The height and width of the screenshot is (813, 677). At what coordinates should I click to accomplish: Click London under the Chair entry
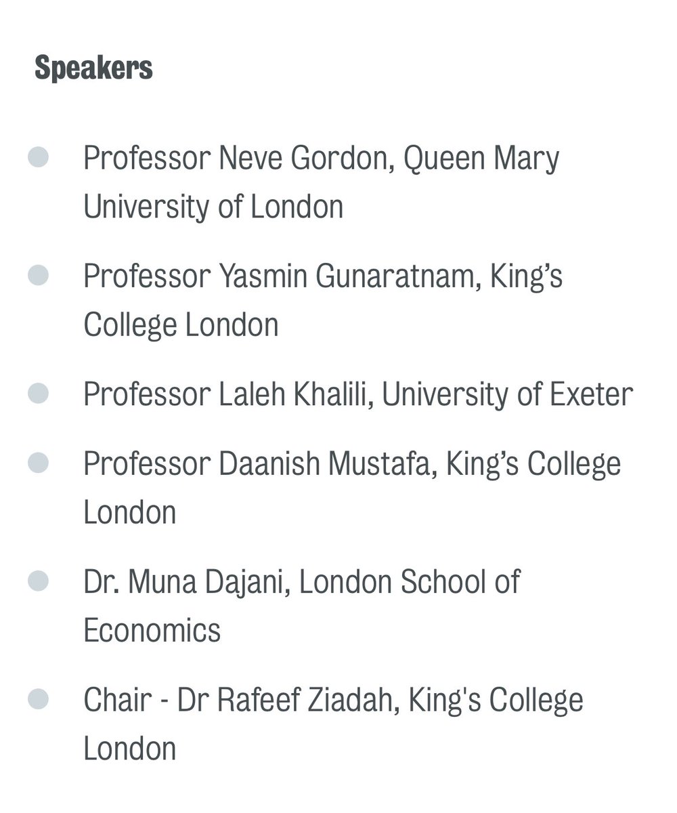[129, 748]
